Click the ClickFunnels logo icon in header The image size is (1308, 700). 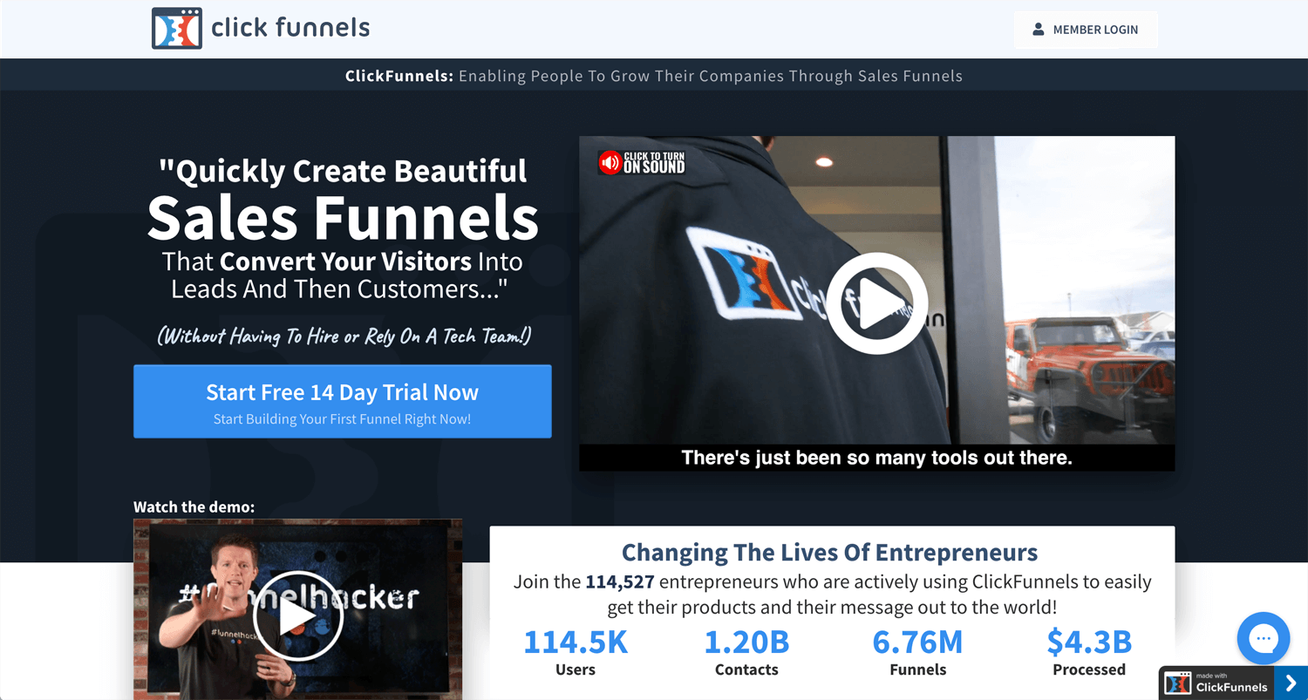[x=176, y=28]
